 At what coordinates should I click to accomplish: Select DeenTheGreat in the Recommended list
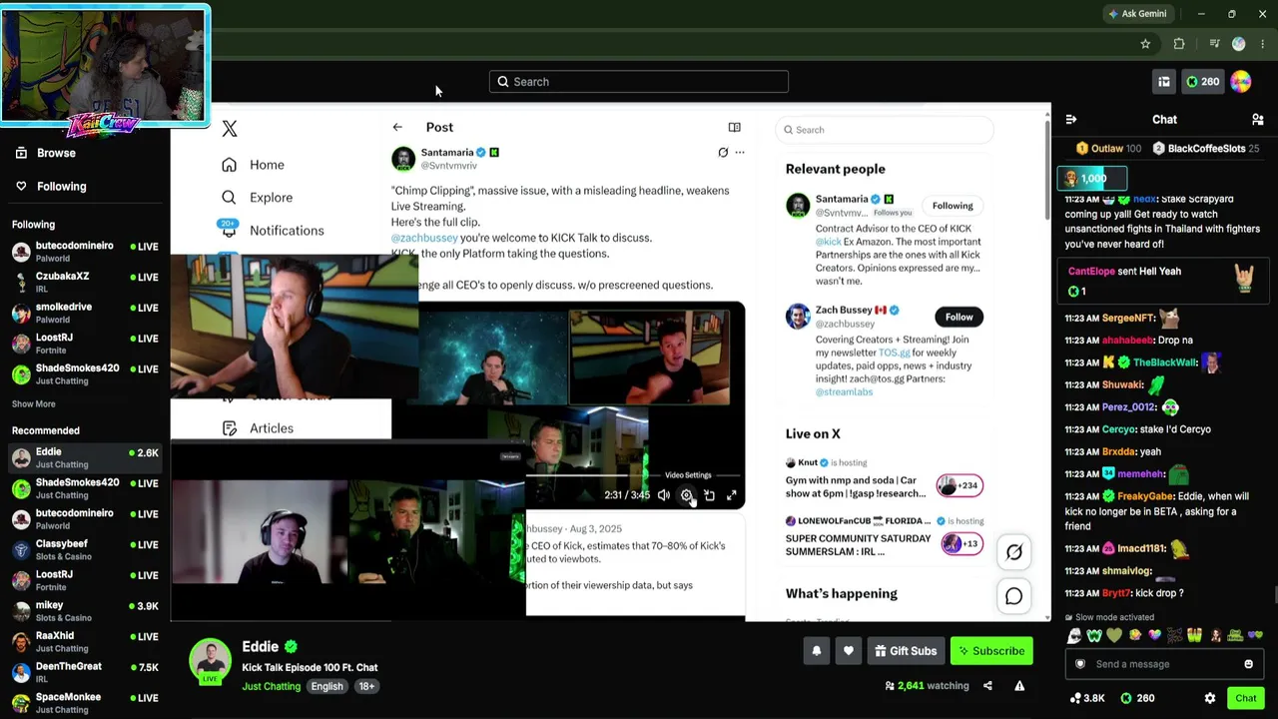point(85,672)
